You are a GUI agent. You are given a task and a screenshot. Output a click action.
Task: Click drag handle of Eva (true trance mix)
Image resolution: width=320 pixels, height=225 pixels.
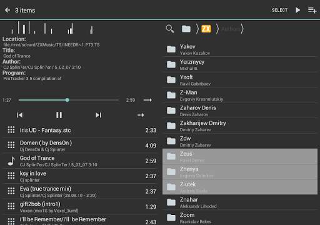[11, 191]
